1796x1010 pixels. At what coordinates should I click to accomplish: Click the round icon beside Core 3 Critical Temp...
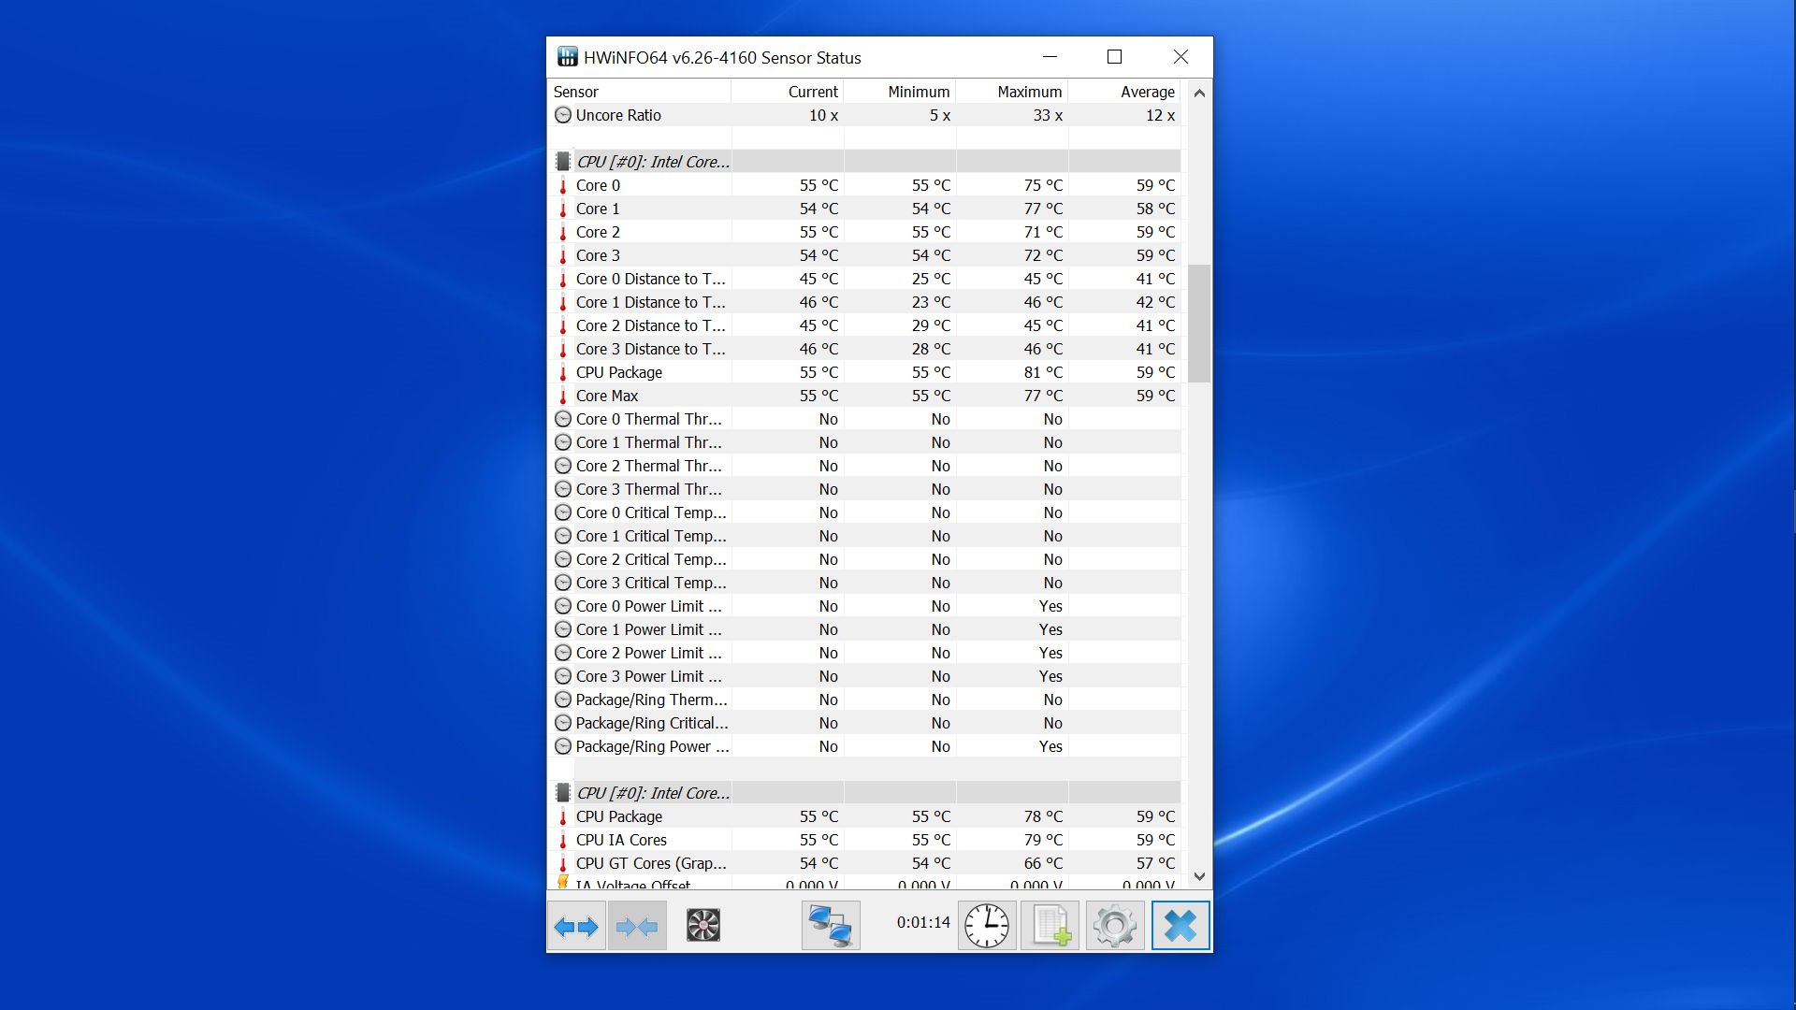(x=563, y=583)
